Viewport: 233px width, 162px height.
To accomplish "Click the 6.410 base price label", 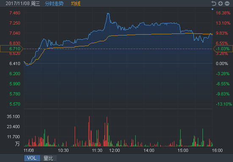I will pos(15,63).
